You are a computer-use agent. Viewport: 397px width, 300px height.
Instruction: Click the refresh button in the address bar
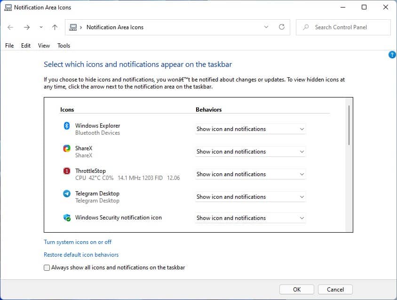(x=281, y=27)
